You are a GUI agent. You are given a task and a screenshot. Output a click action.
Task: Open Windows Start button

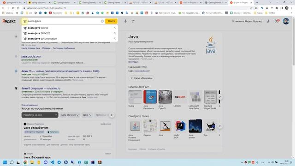[x=5, y=162]
